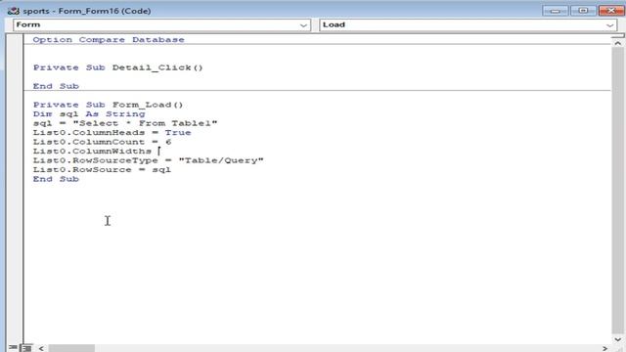Click the vertical scrollbar down arrow
This screenshot has width=626, height=352.
[x=617, y=339]
